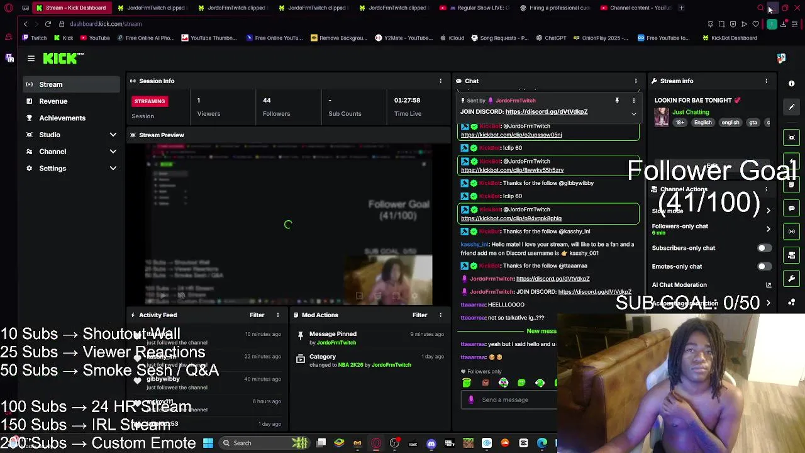Click the Just Chatting category thumbnail
The width and height of the screenshot is (805, 453).
pyautogui.click(x=662, y=117)
